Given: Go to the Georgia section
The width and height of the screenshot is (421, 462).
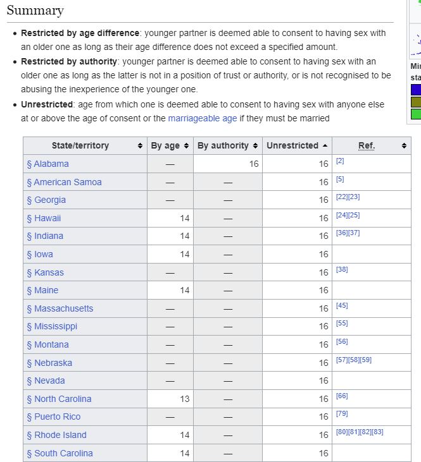Looking at the screenshot, I should pyautogui.click(x=46, y=200).
